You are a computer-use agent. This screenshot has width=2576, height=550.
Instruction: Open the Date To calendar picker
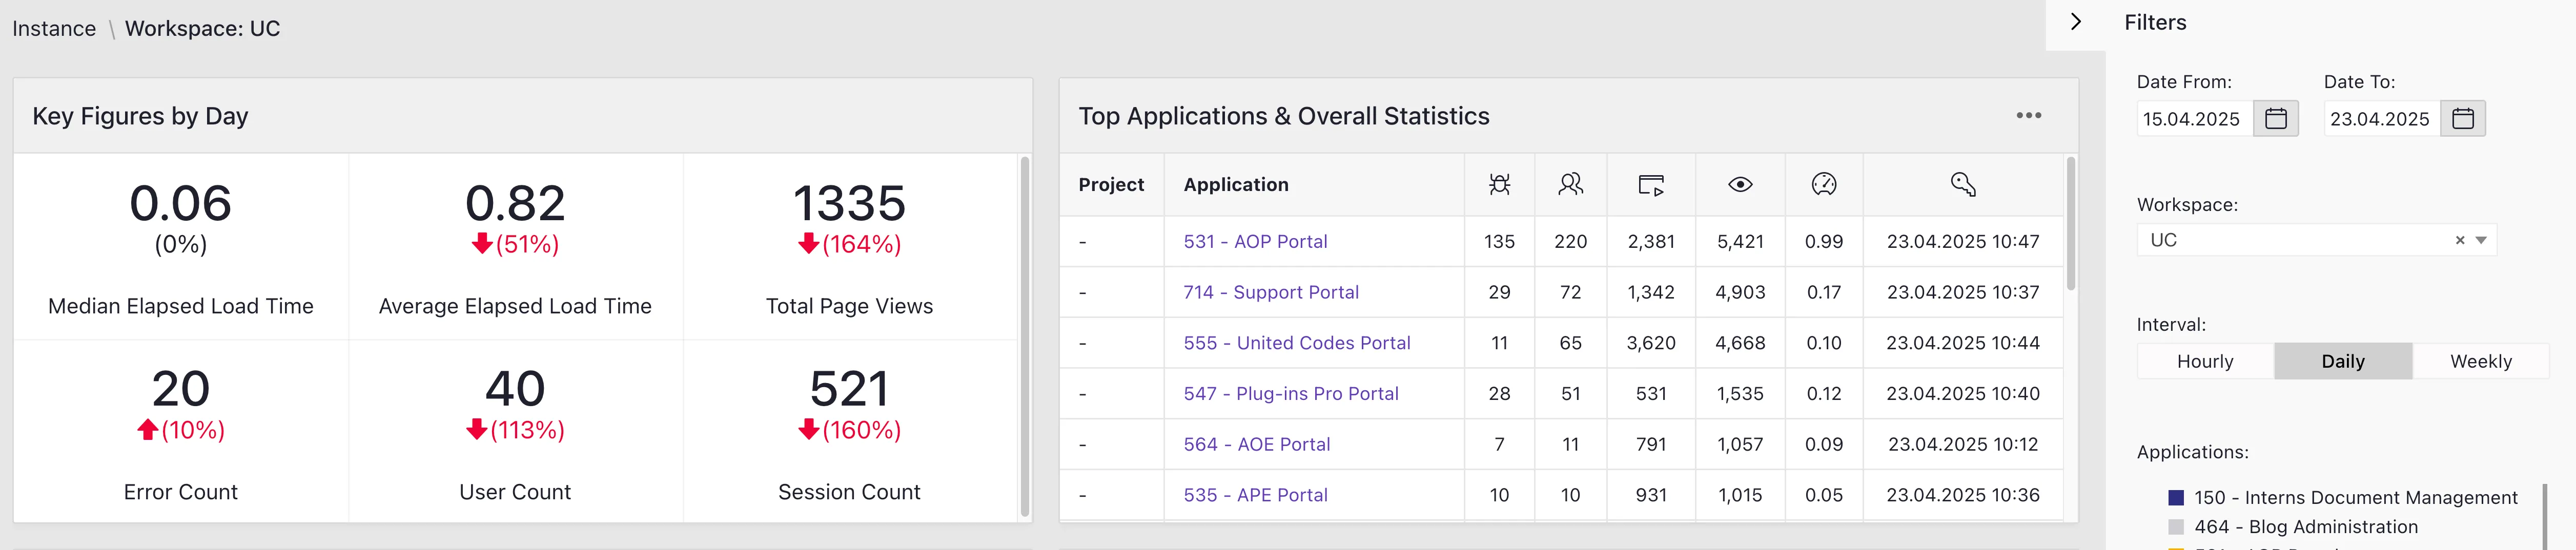(x=2464, y=118)
